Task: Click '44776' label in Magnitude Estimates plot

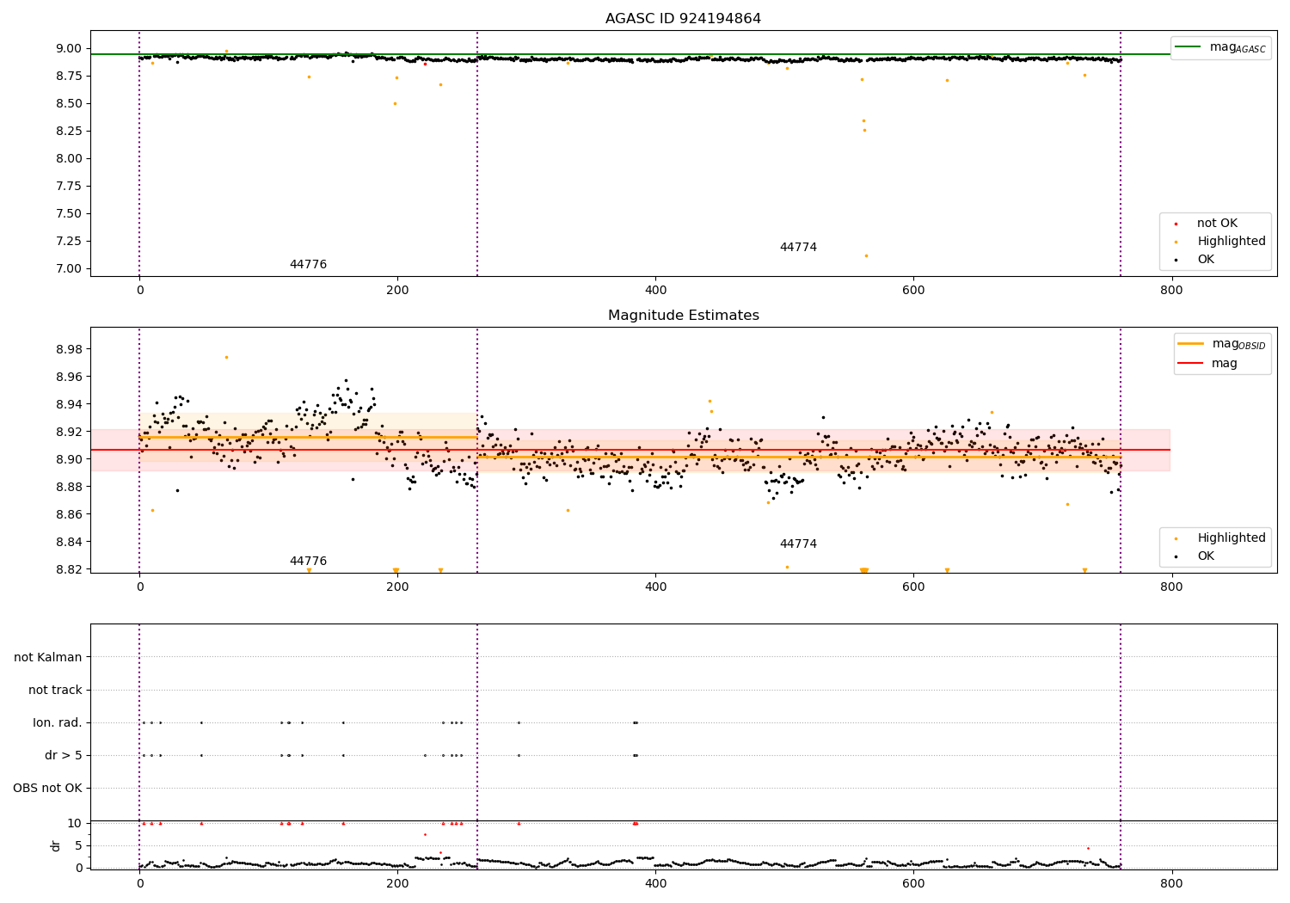Action: (x=308, y=562)
